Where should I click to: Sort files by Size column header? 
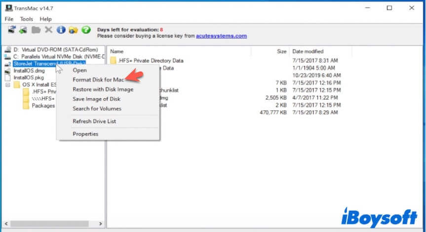(x=281, y=51)
